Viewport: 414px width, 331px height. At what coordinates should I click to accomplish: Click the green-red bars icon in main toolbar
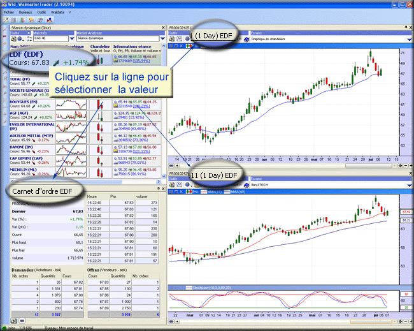(x=22, y=20)
